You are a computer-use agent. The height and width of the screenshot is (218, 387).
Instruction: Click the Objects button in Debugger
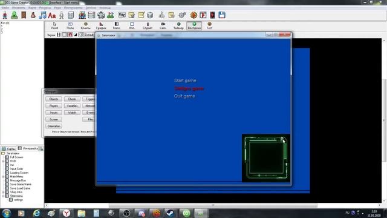(x=54, y=99)
